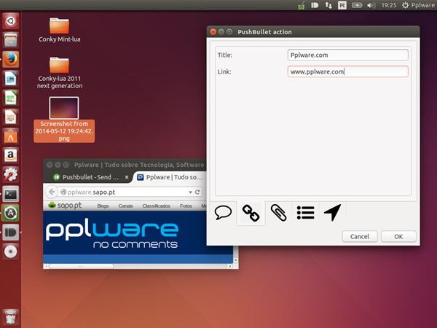This screenshot has width=437, height=328.
Task: Close the Pushbullet tab in Firefox
Action: pyautogui.click(x=127, y=177)
